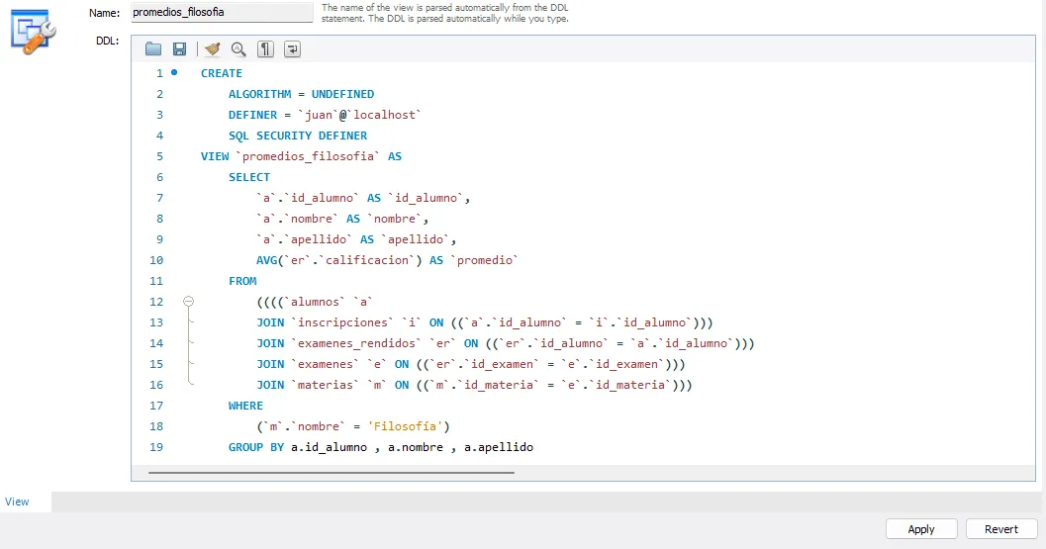Click the CREATE keyword on line 1

(221, 73)
